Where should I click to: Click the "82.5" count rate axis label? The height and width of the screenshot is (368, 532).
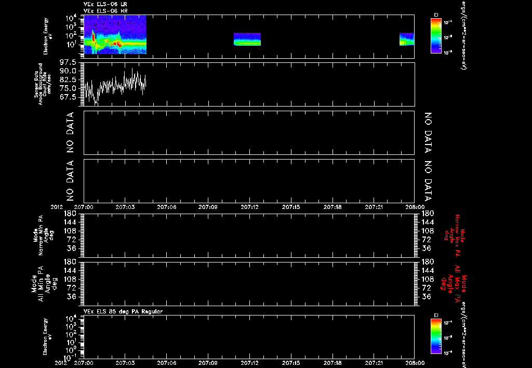point(68,80)
